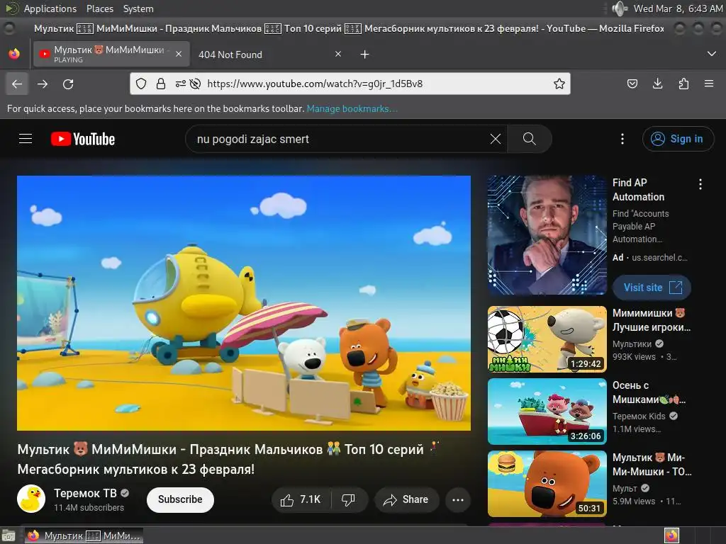Click the forward navigation arrow
The image size is (726, 544).
[x=43, y=84]
